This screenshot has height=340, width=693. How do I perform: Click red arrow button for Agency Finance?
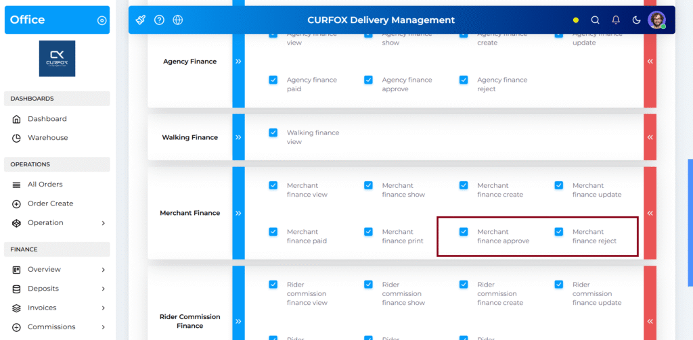650,61
